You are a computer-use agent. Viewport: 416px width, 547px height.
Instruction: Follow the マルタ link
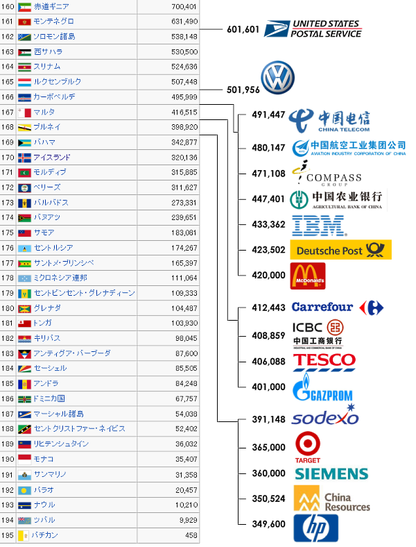[x=44, y=112]
